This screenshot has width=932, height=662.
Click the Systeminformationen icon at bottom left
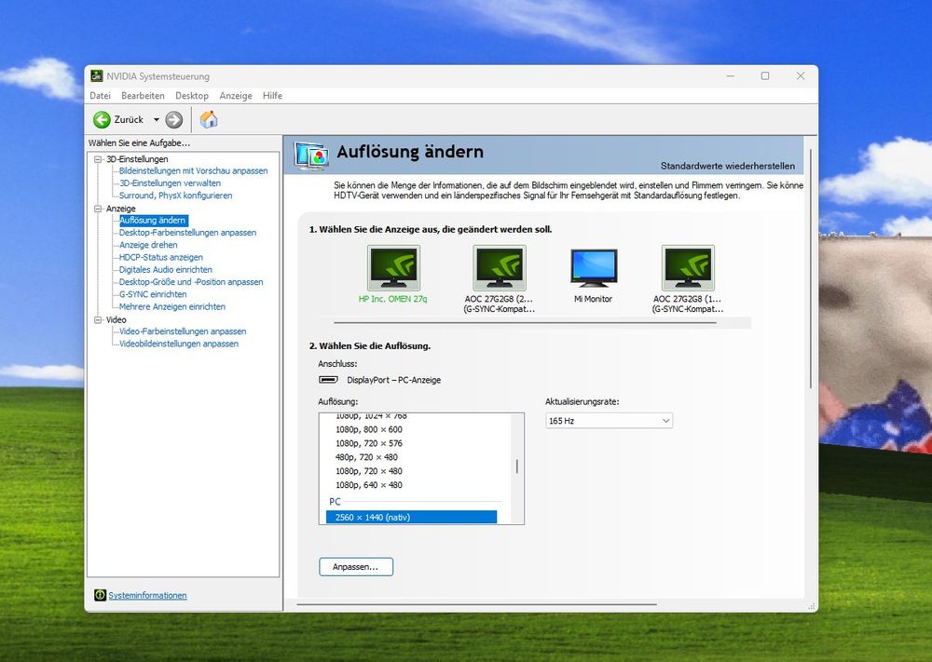pos(101,595)
